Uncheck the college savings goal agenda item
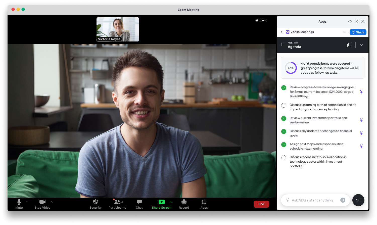 tap(284, 88)
